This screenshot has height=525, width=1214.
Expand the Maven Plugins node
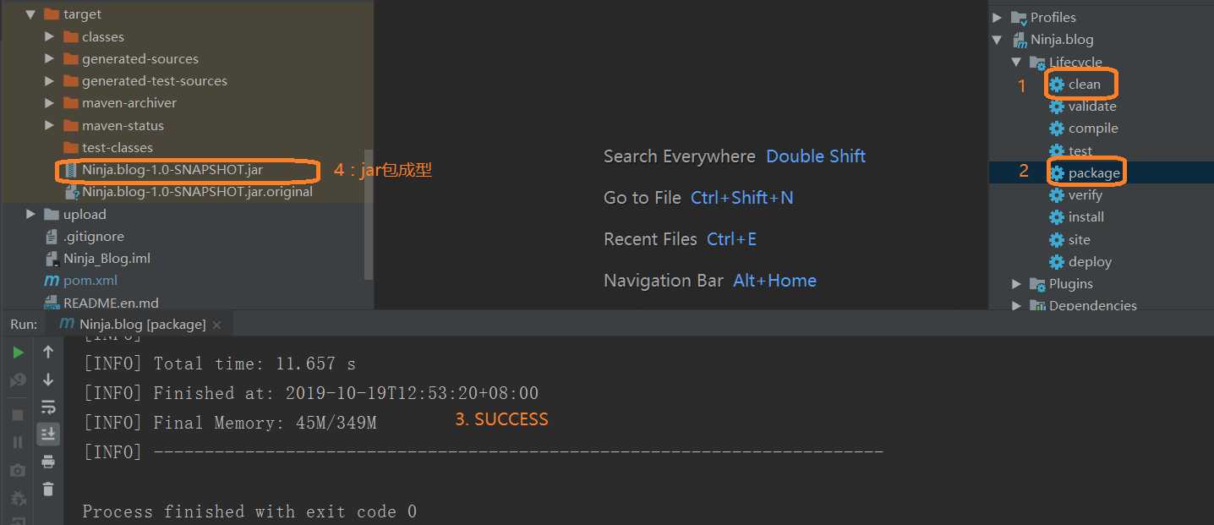tap(1017, 284)
